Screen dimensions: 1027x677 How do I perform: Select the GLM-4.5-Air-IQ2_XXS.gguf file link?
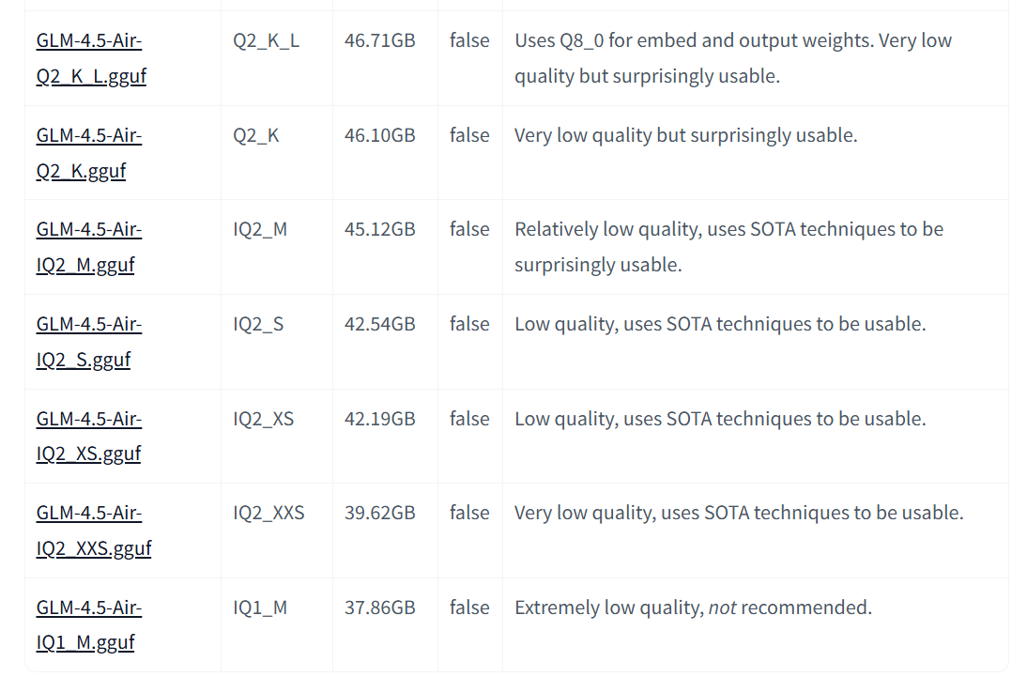92,531
